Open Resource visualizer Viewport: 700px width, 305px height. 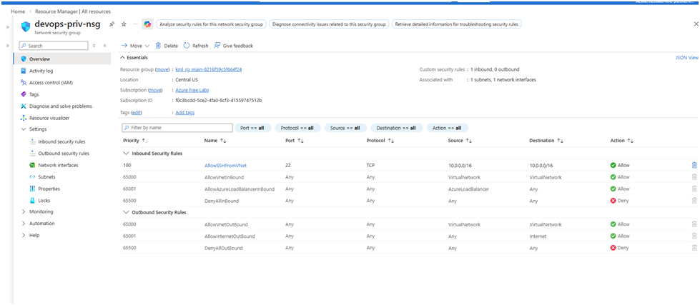coord(49,118)
